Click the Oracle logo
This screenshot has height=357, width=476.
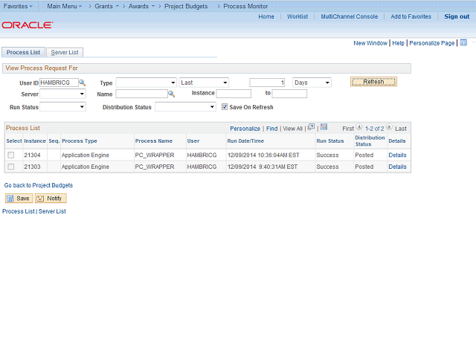pyautogui.click(x=27, y=25)
